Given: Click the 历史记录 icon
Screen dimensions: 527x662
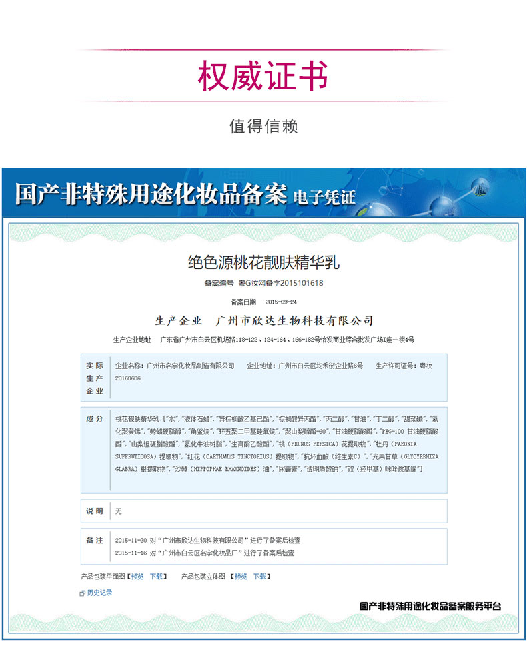Looking at the screenshot, I should pos(82,593).
